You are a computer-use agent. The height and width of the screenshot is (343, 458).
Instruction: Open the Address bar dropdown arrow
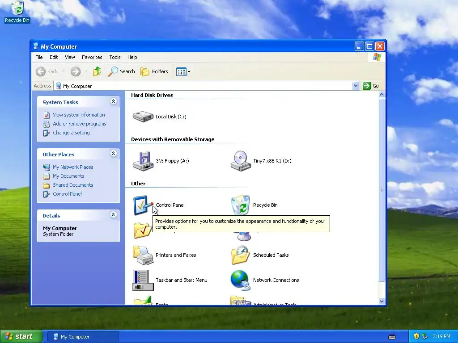[x=356, y=86]
